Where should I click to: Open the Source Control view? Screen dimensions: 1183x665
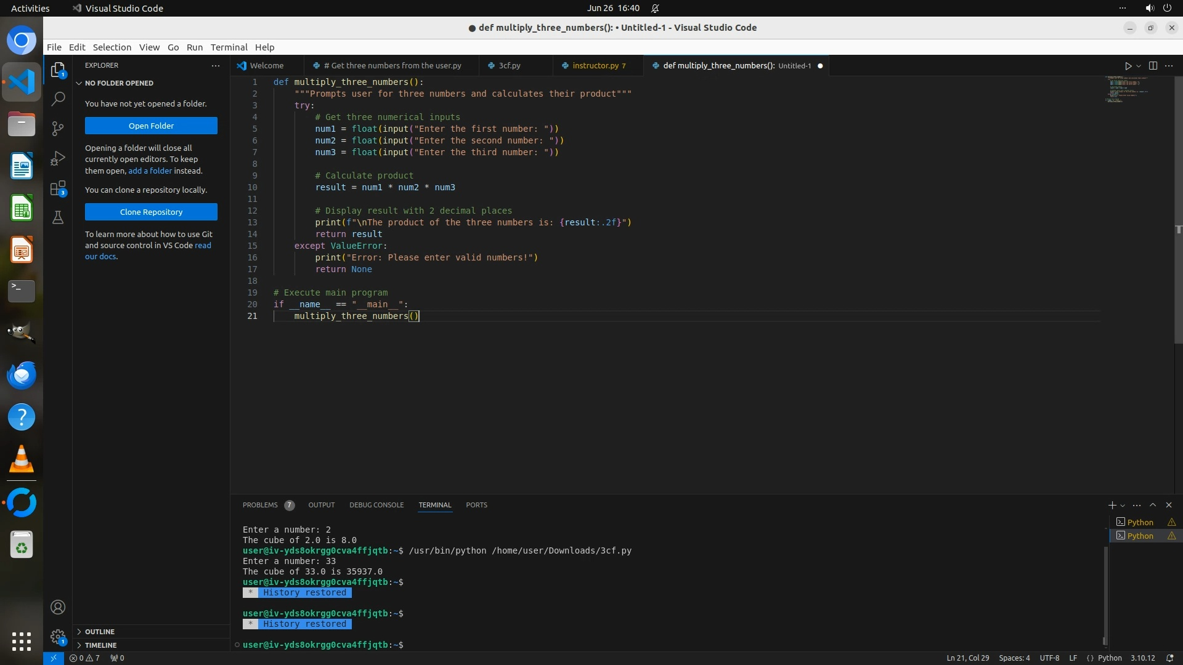(58, 128)
